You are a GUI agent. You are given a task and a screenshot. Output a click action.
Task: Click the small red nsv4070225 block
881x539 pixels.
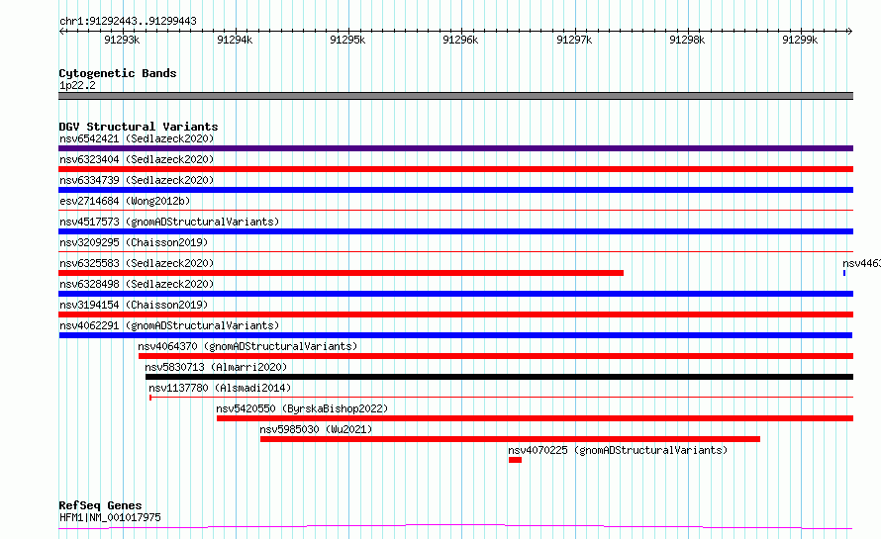515,460
